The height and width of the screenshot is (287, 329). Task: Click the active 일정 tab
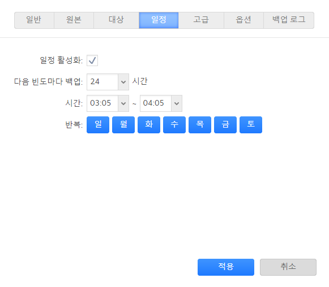click(159, 20)
